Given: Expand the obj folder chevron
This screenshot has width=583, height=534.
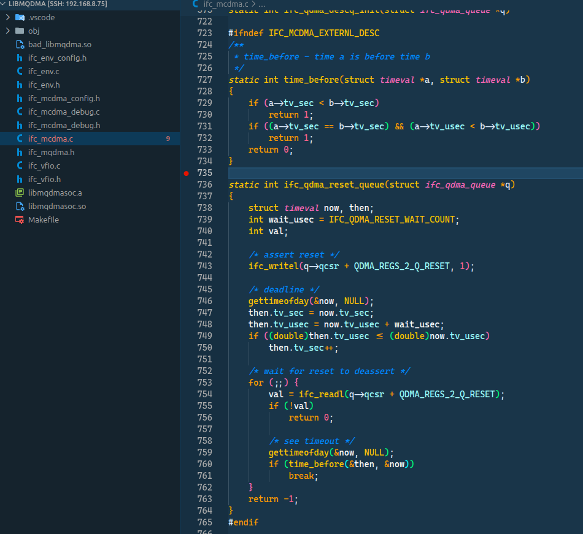Looking at the screenshot, I should coord(7,31).
